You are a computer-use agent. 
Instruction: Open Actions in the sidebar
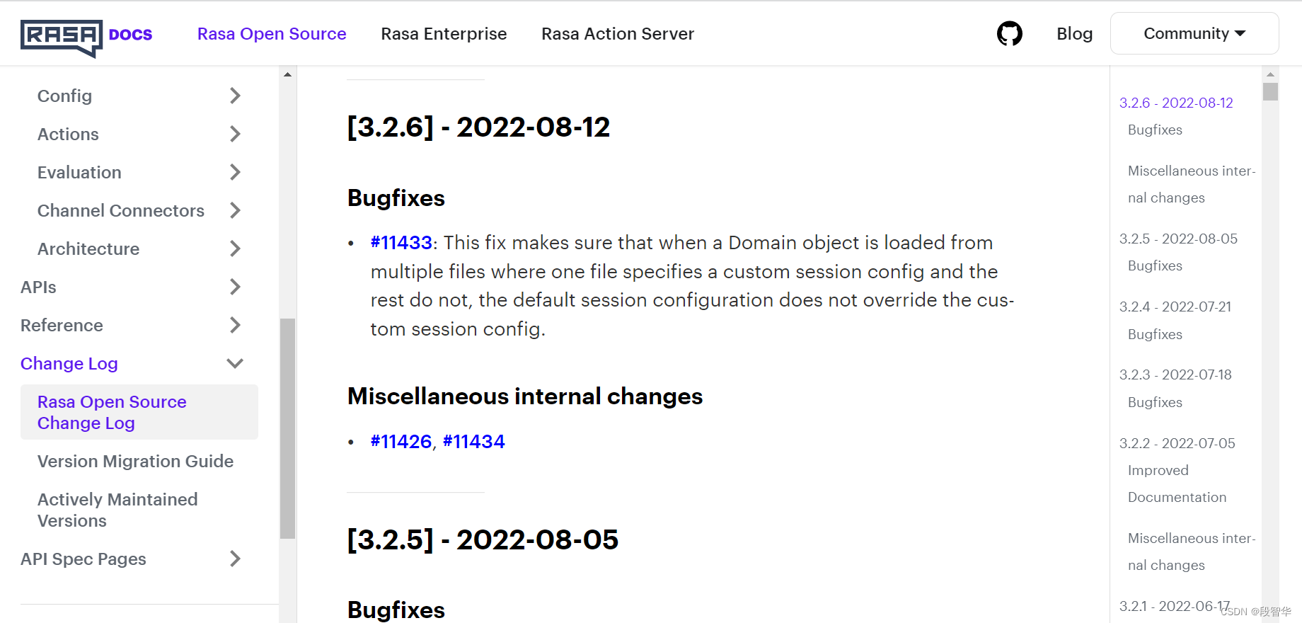68,134
